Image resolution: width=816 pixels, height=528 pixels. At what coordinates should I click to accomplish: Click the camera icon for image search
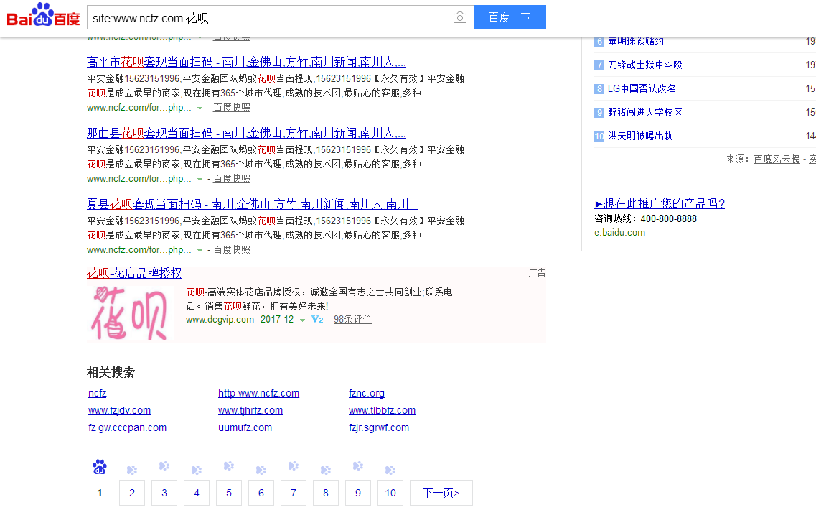[x=459, y=17]
